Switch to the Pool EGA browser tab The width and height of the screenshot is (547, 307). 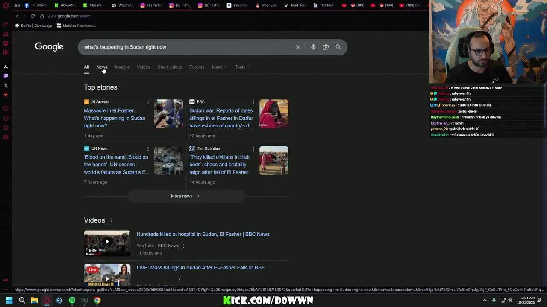267,6
